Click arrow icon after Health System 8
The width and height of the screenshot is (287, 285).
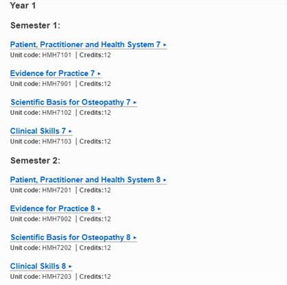(x=165, y=180)
